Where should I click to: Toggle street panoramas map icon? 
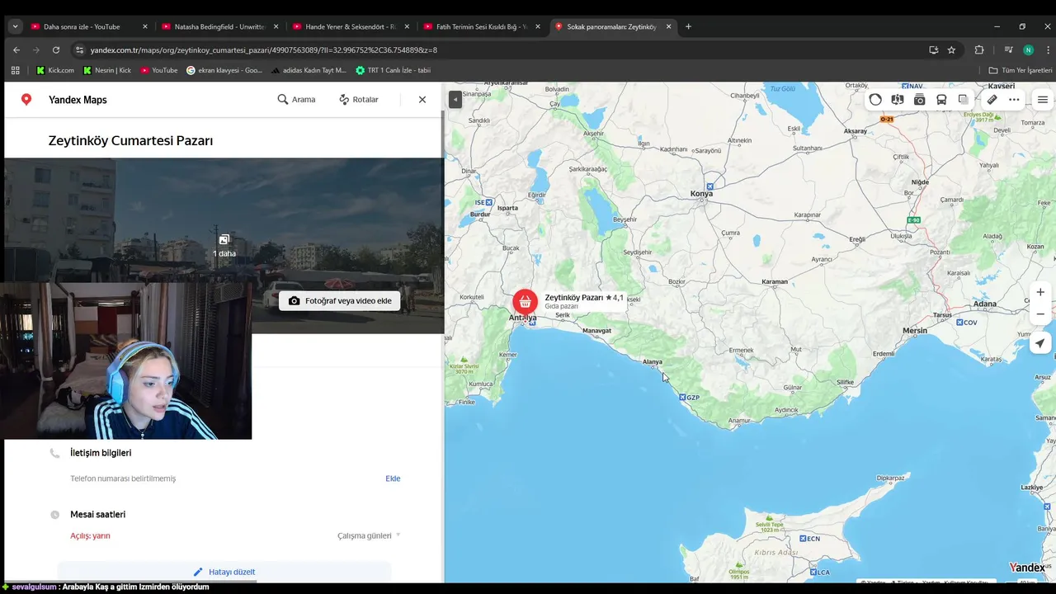coord(898,100)
